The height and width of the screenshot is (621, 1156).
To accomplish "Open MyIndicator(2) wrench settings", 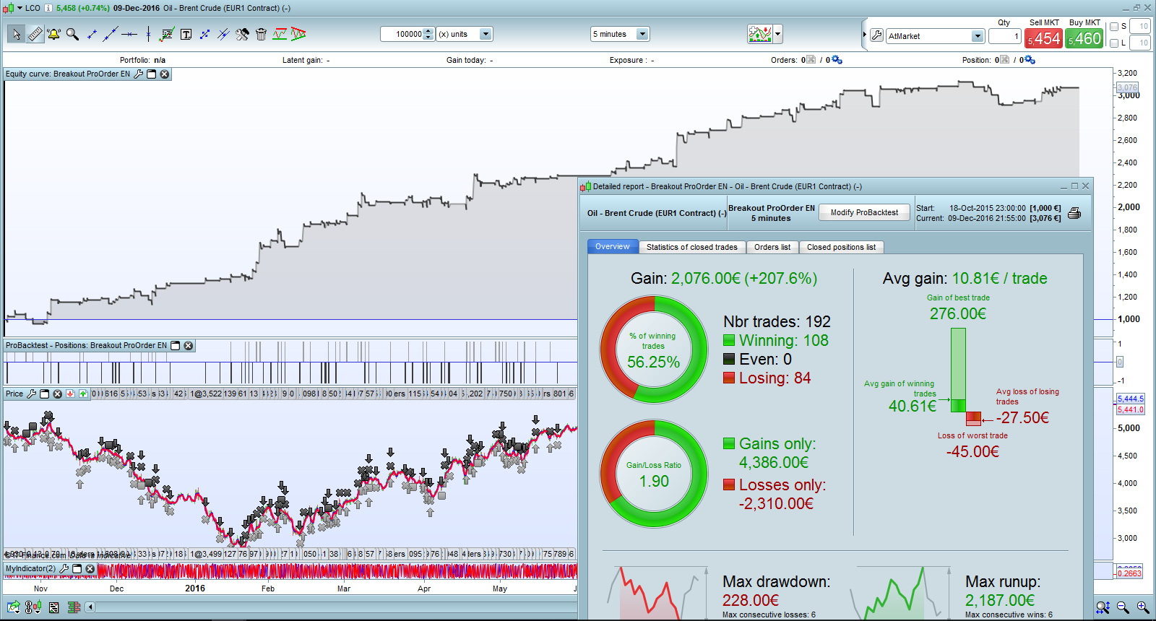I will [x=64, y=568].
